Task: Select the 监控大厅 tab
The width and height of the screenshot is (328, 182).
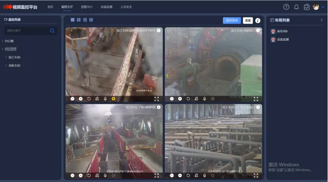Action: [x=67, y=7]
